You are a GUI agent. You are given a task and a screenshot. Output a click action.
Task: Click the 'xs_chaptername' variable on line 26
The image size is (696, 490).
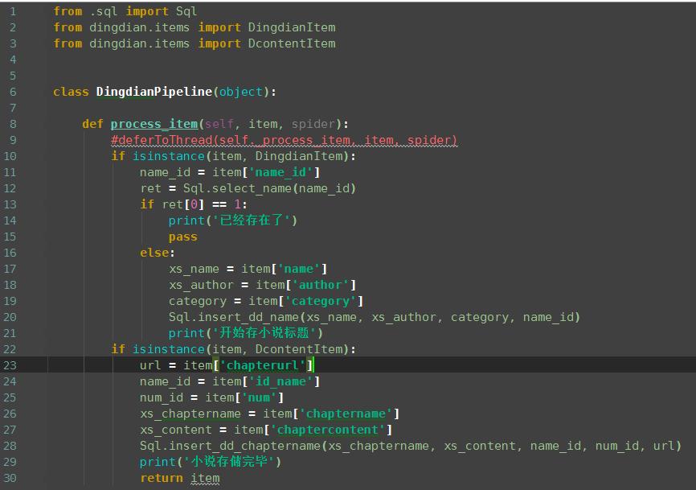coord(190,414)
